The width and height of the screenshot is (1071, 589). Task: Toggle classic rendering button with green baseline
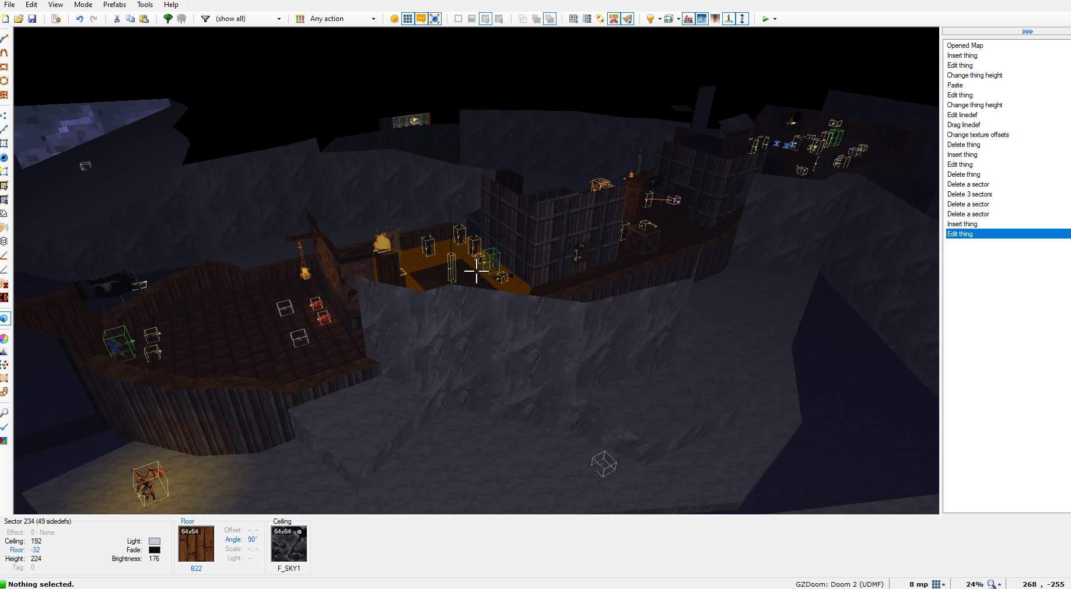click(729, 19)
